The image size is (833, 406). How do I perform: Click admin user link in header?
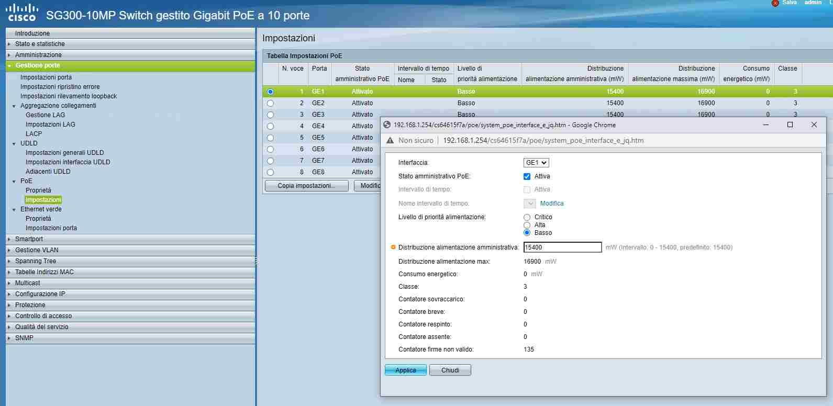pos(813,3)
